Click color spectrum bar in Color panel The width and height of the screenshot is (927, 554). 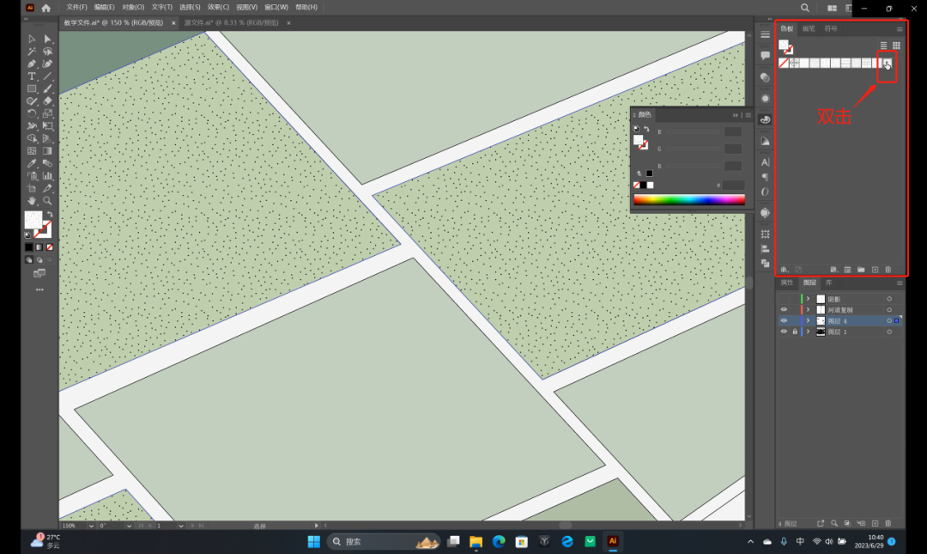point(689,200)
